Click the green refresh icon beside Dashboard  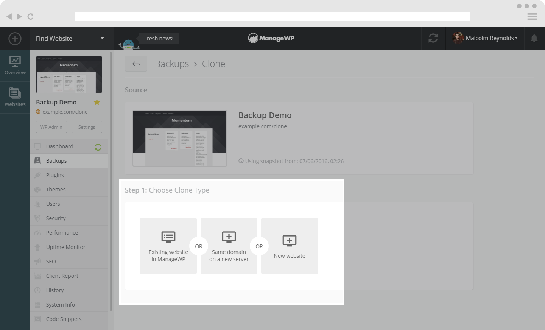[98, 147]
